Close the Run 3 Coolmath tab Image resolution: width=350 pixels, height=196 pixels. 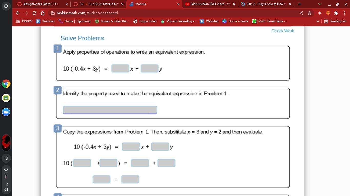(290, 4)
